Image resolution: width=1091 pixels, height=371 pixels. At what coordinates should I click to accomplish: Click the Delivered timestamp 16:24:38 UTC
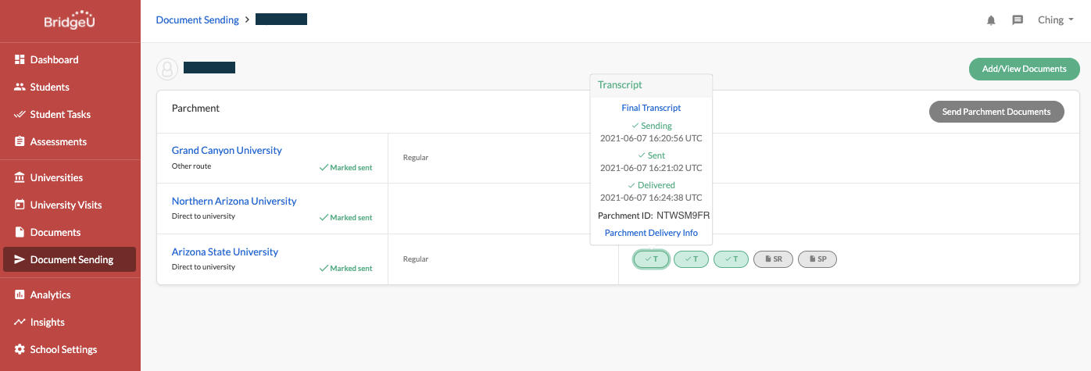651,198
